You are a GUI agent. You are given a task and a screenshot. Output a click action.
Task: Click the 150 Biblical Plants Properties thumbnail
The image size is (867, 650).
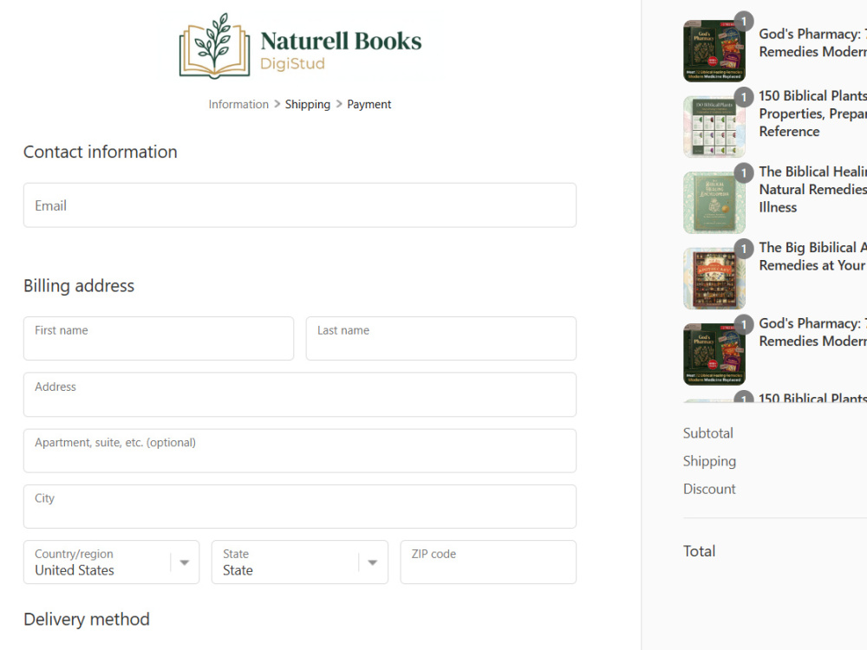pos(714,127)
